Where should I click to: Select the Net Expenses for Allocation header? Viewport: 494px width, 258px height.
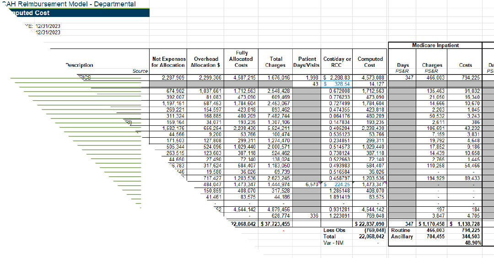[168, 62]
